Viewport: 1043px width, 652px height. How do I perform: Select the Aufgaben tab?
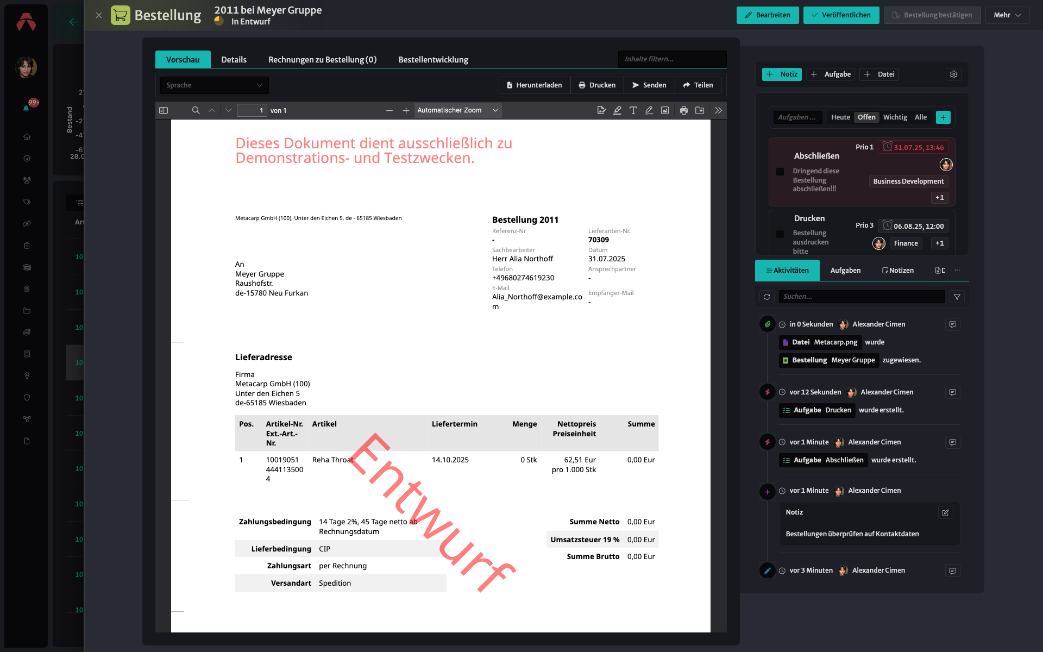click(x=845, y=271)
